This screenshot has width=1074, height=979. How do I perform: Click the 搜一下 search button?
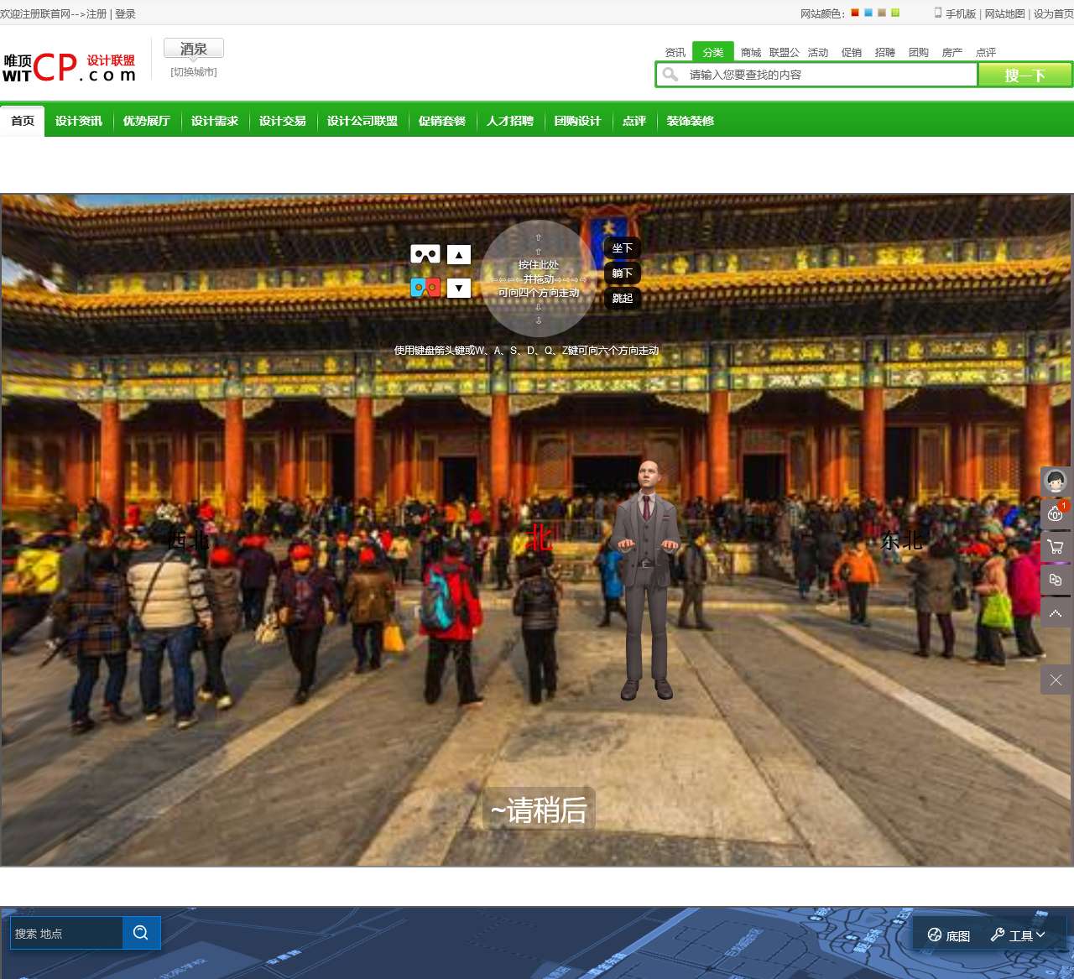tap(1025, 75)
